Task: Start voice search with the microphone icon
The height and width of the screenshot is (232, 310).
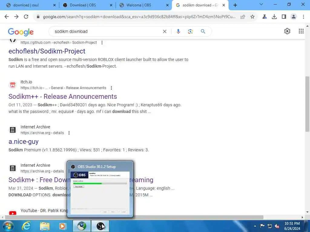Action: (x=178, y=31)
